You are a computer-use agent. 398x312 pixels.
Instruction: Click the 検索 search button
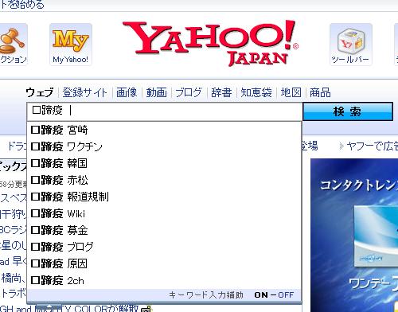pos(348,111)
